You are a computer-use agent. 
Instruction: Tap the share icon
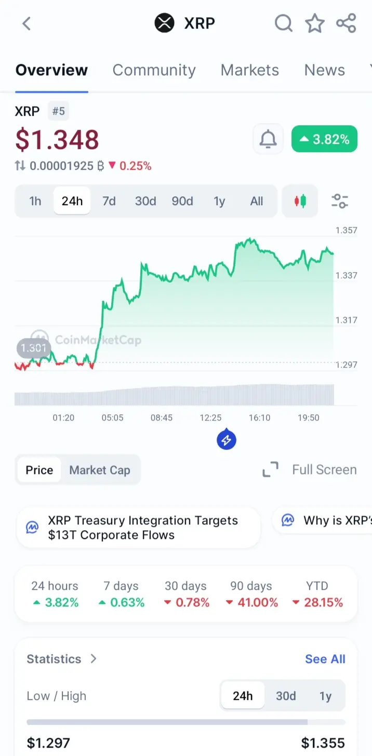(x=346, y=23)
